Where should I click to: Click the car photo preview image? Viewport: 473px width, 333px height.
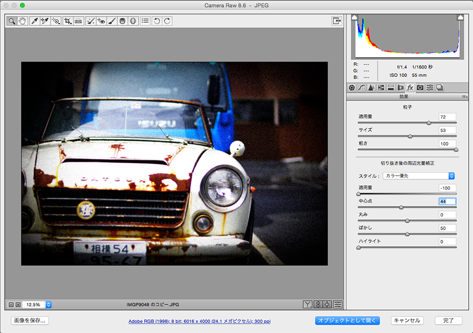pyautogui.click(x=174, y=164)
